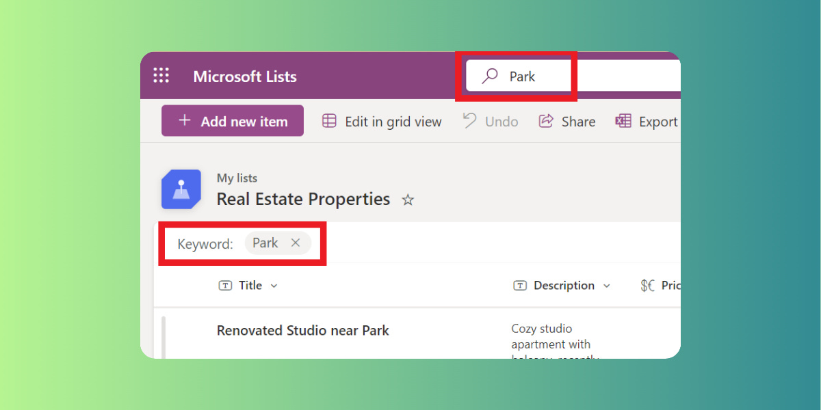Open the Share command
821x410 pixels.
[x=567, y=122]
